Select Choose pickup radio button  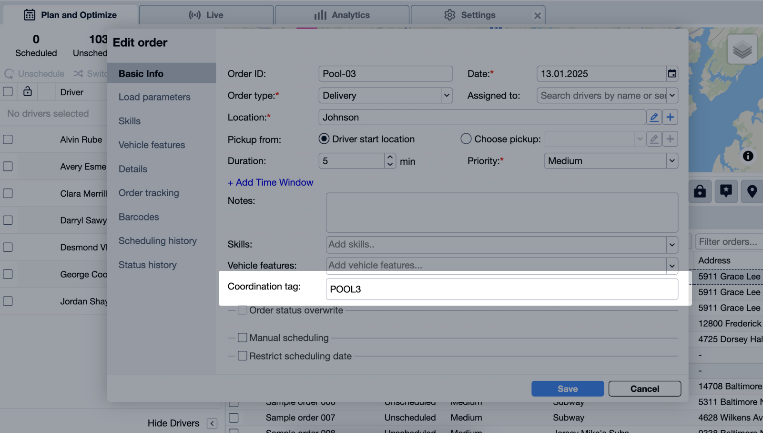(466, 139)
